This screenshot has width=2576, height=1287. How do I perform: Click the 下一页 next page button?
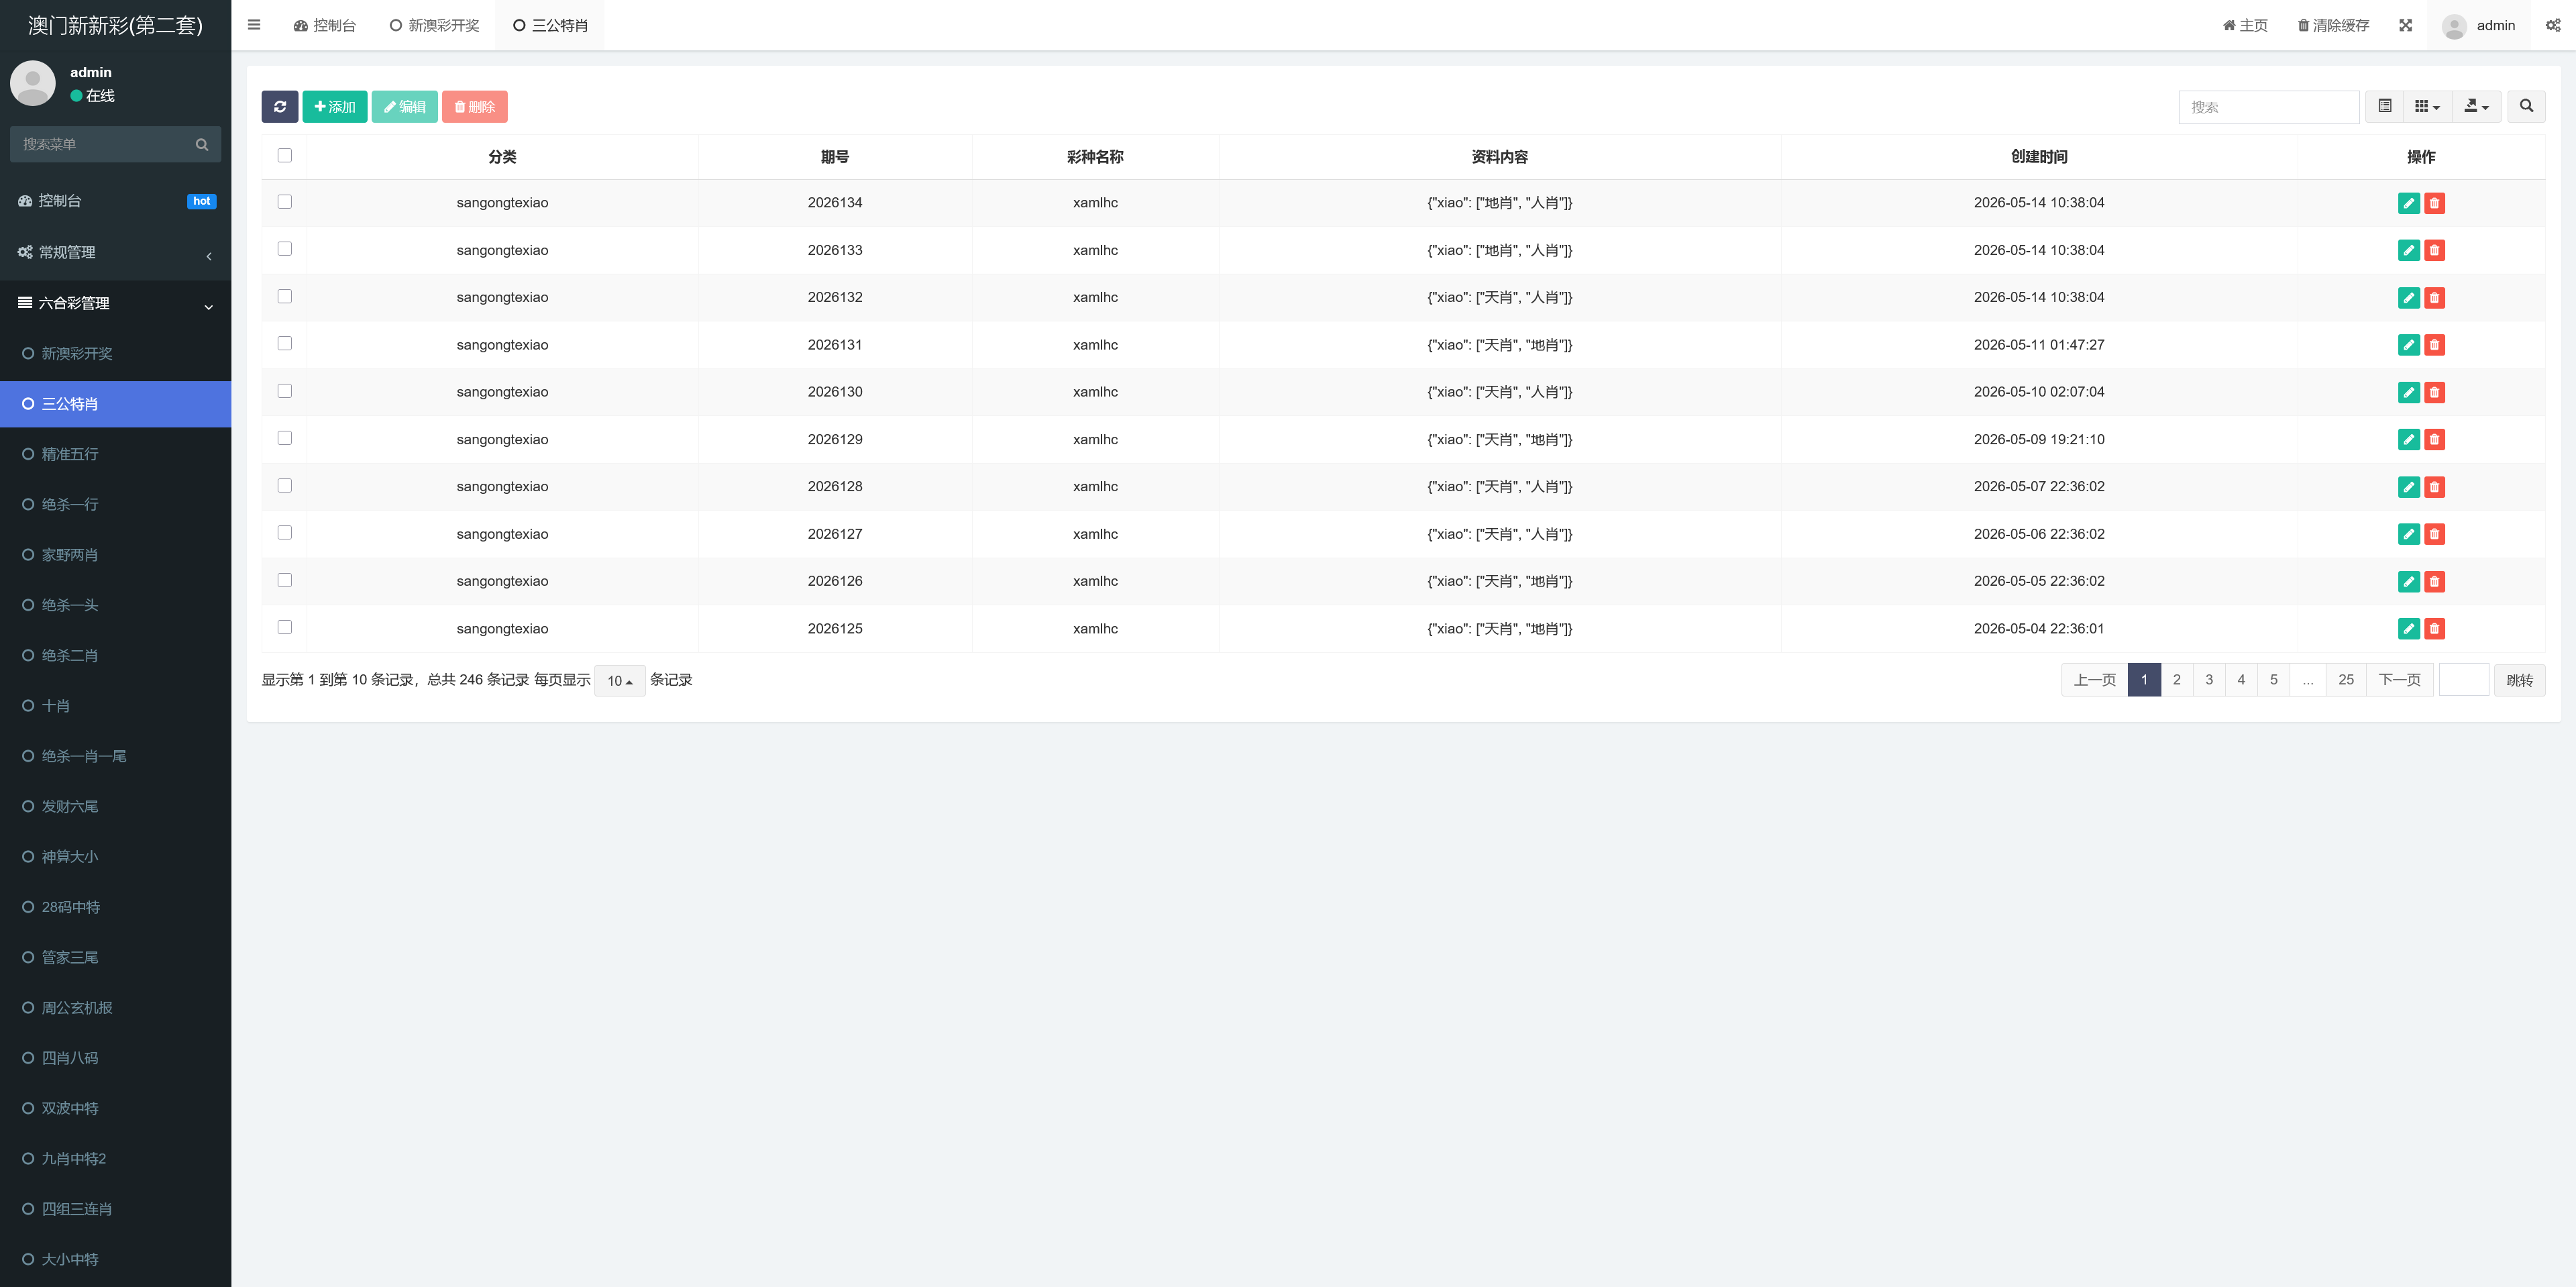click(2399, 680)
